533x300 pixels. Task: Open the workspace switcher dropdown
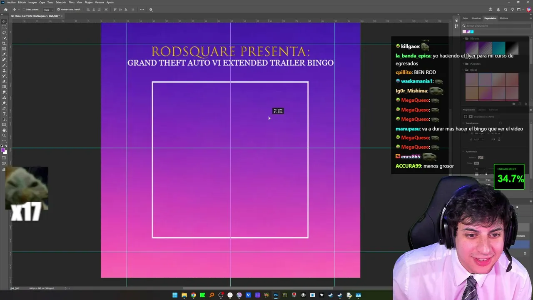pos(520,10)
